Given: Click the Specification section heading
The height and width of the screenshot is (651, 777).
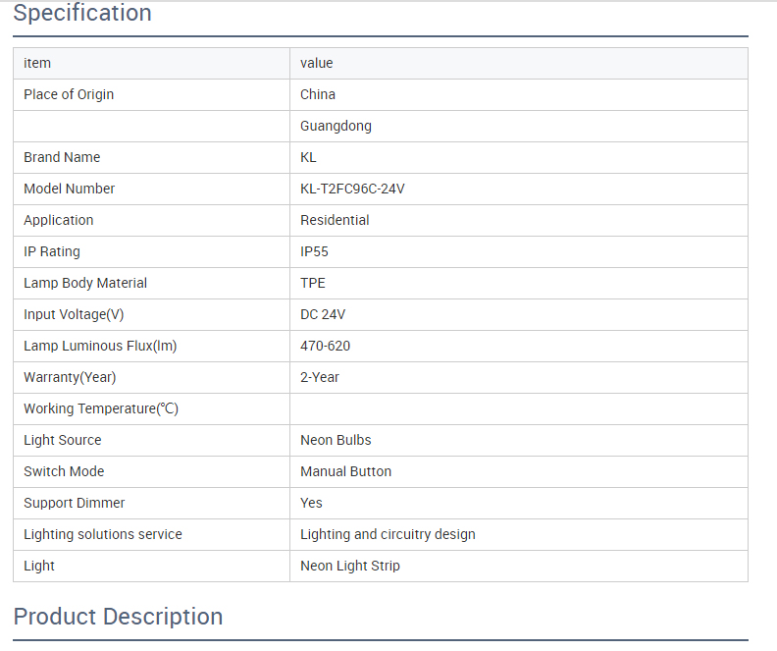Looking at the screenshot, I should click(x=82, y=14).
